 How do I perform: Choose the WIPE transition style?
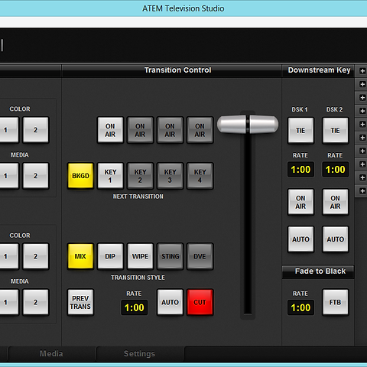click(140, 256)
